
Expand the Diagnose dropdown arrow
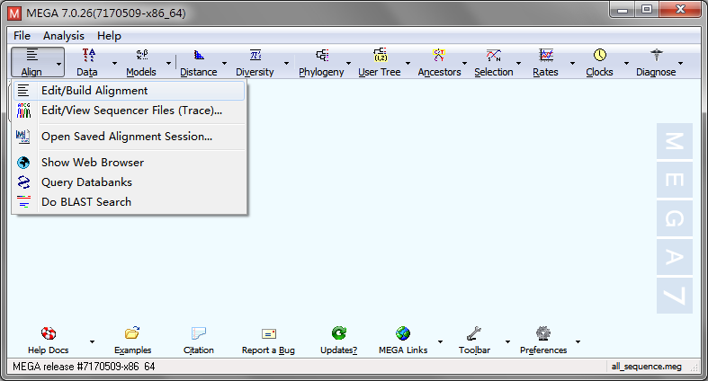680,63
